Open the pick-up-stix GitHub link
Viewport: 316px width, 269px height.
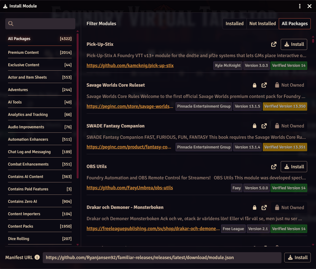130,66
